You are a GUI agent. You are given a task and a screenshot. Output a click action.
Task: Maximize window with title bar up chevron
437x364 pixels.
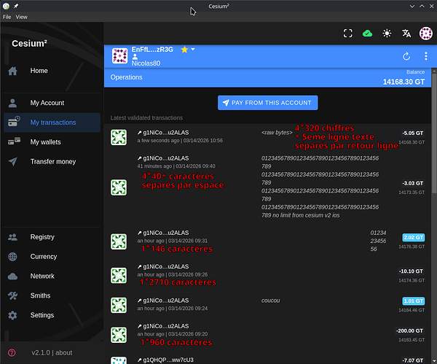422,6
